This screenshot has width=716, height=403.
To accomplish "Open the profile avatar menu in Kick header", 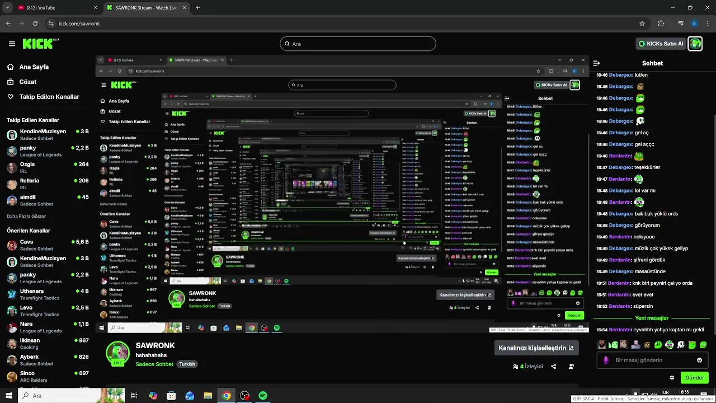I will pyautogui.click(x=695, y=44).
